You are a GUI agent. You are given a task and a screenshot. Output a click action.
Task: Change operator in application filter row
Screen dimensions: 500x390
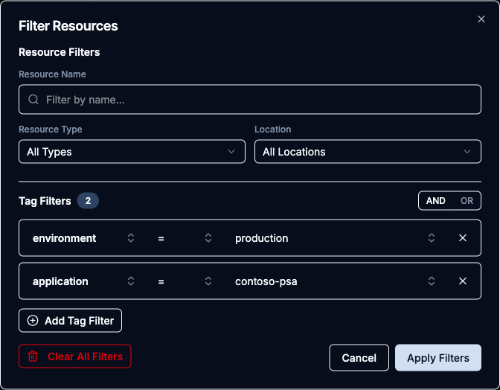click(185, 281)
